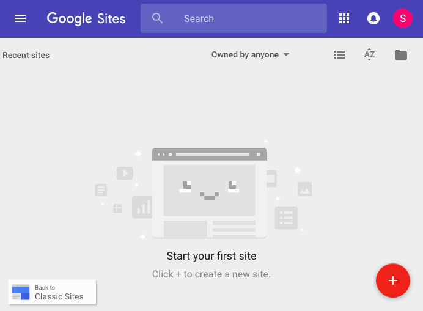Click the Google Sites logo

click(86, 18)
